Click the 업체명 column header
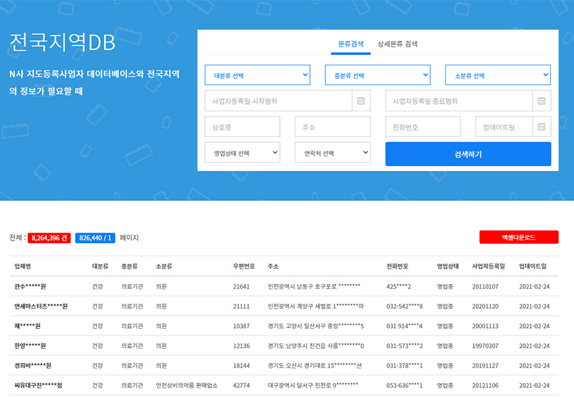The height and width of the screenshot is (398, 574). (x=22, y=266)
